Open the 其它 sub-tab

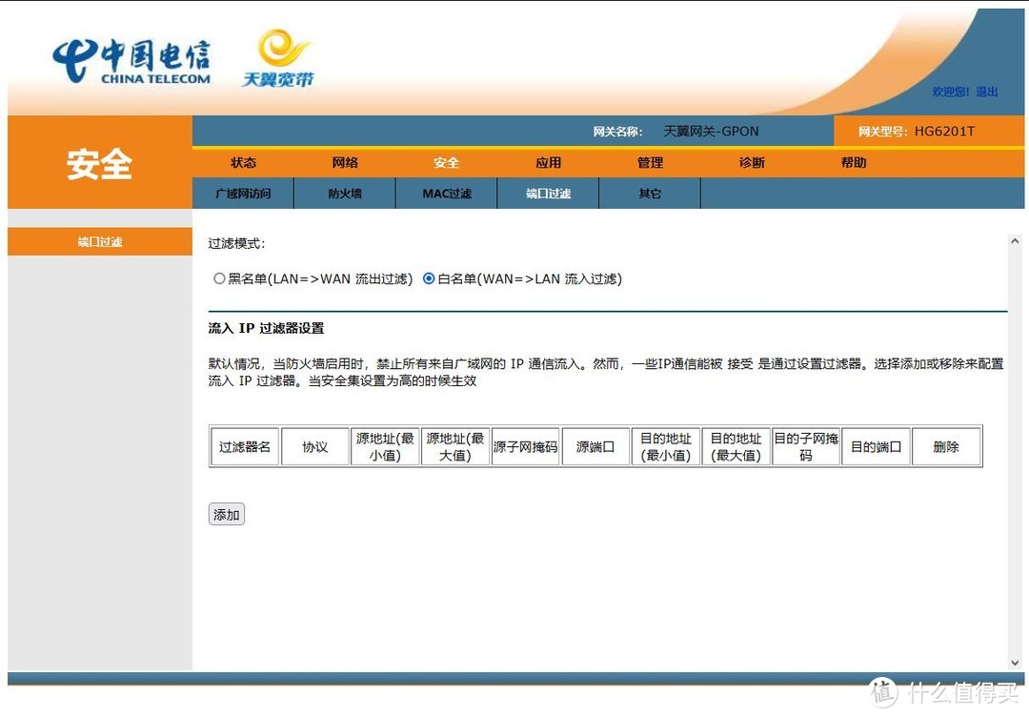pos(649,193)
